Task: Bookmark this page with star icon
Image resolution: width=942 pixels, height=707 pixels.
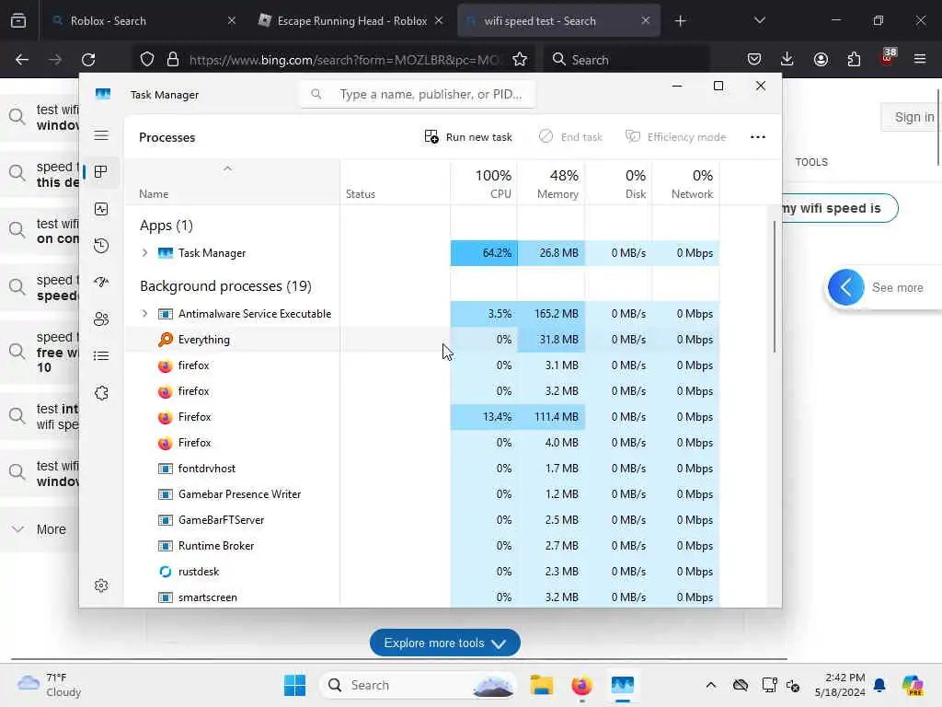Action: pyautogui.click(x=520, y=60)
